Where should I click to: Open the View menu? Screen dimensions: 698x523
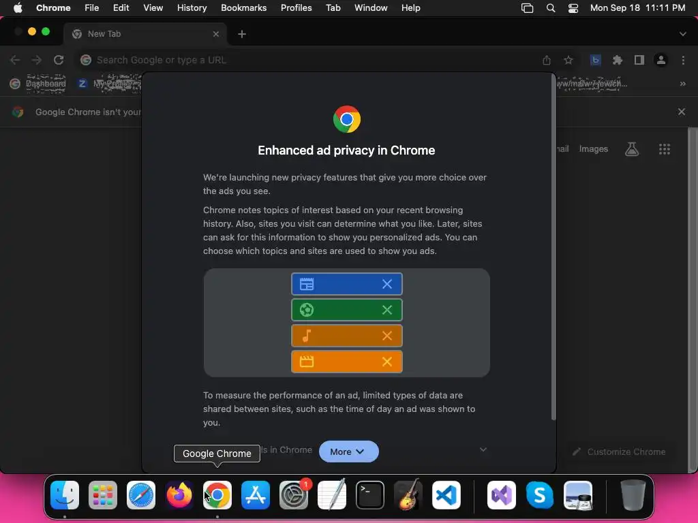coord(153,7)
